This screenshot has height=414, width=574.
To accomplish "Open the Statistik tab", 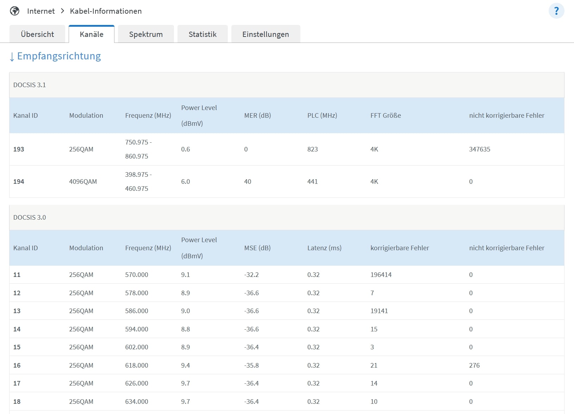I will [x=202, y=34].
